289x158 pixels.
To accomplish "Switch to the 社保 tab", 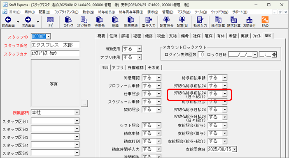I will click(197, 36).
